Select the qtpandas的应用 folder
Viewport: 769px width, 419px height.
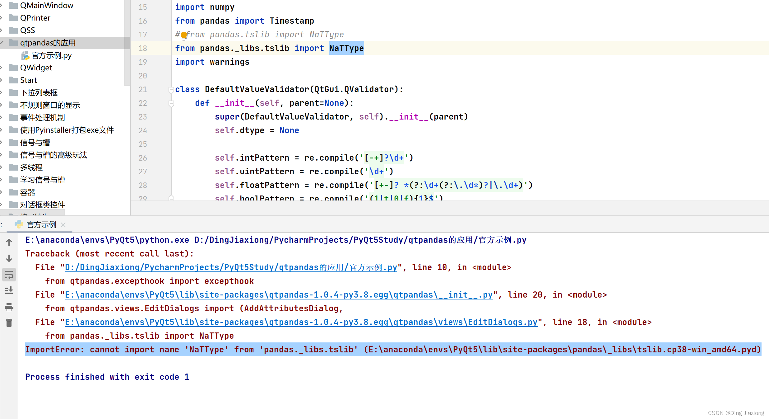click(x=42, y=43)
